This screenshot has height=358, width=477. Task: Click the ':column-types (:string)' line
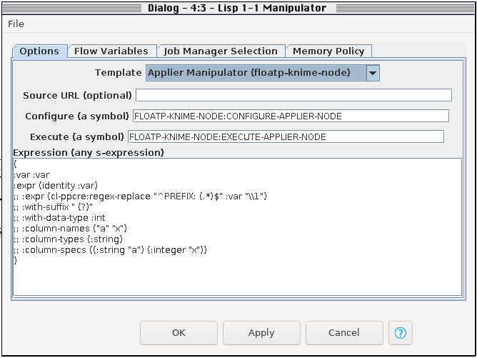click(x=68, y=239)
